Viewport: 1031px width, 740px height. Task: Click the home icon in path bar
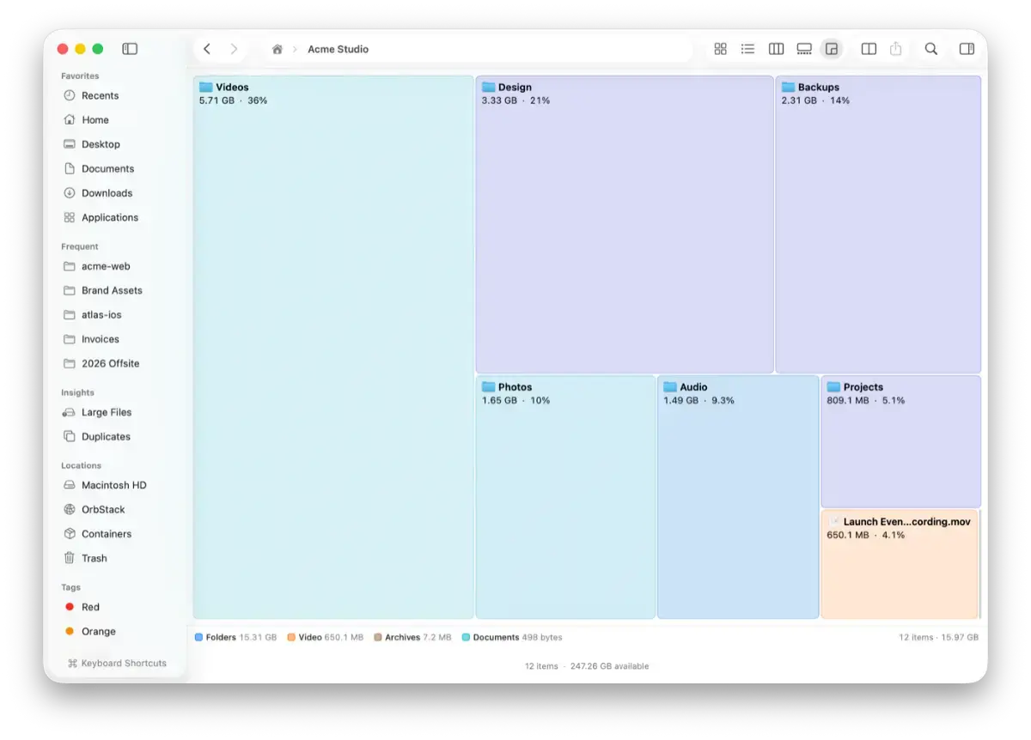point(278,49)
